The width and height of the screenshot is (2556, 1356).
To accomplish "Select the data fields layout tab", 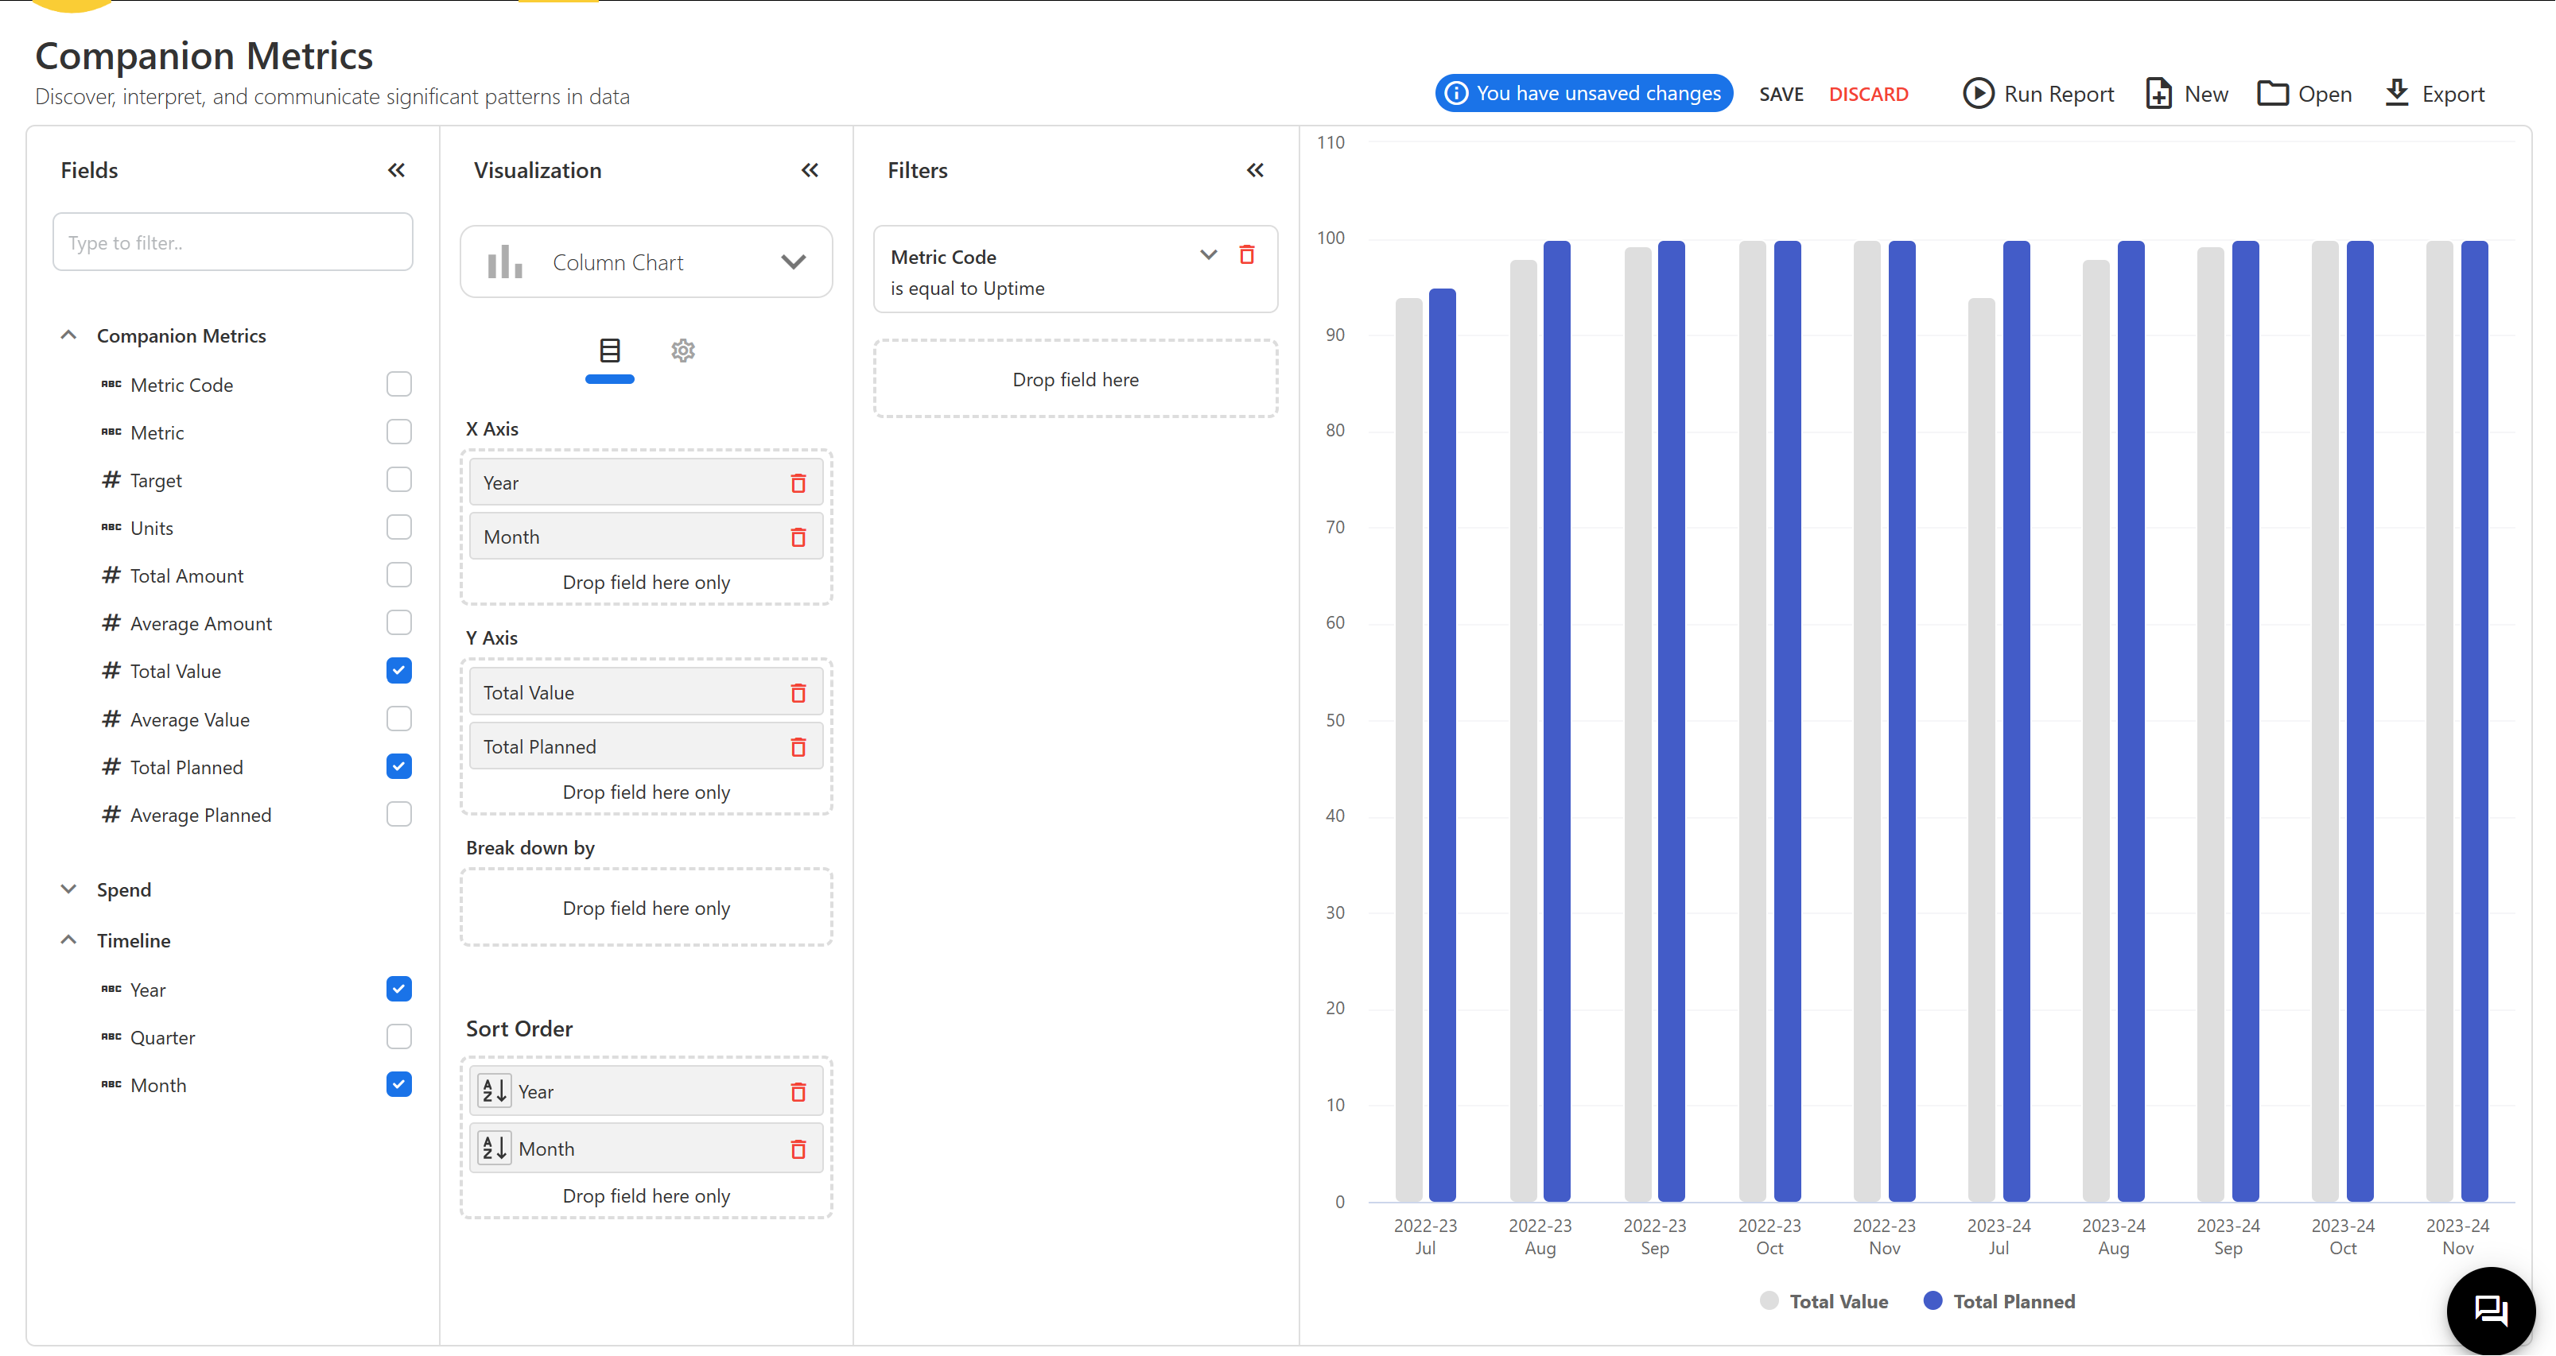I will [x=609, y=351].
